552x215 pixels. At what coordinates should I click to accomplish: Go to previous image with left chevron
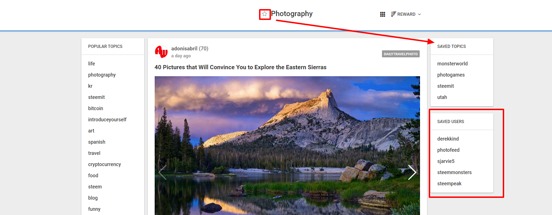[162, 172]
